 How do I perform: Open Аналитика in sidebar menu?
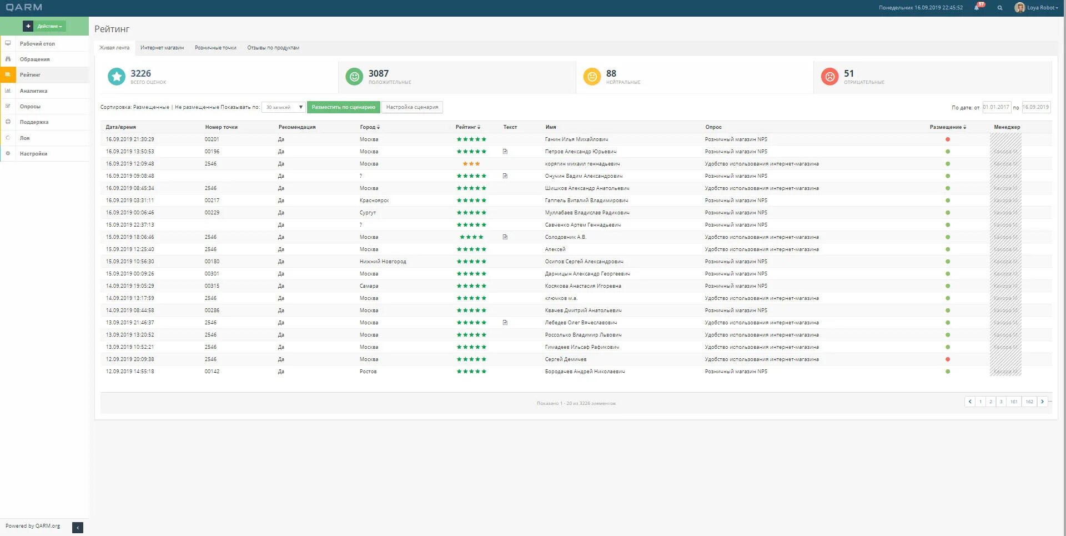point(34,91)
